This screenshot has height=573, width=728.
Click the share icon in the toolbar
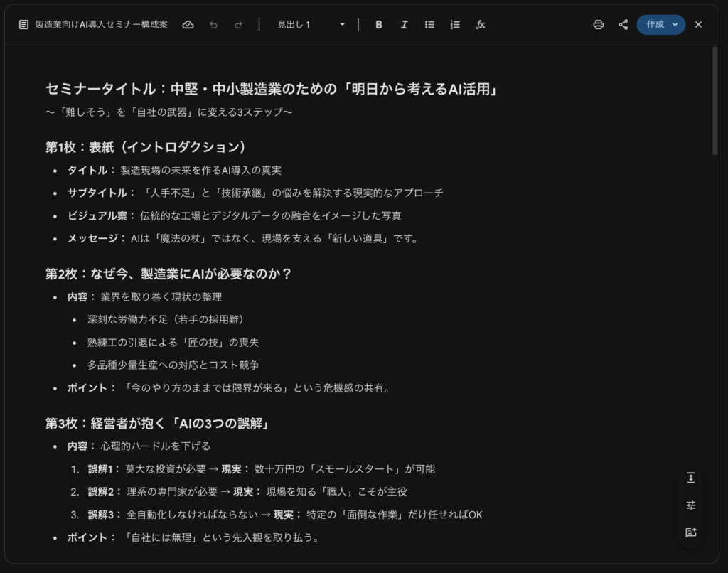623,24
